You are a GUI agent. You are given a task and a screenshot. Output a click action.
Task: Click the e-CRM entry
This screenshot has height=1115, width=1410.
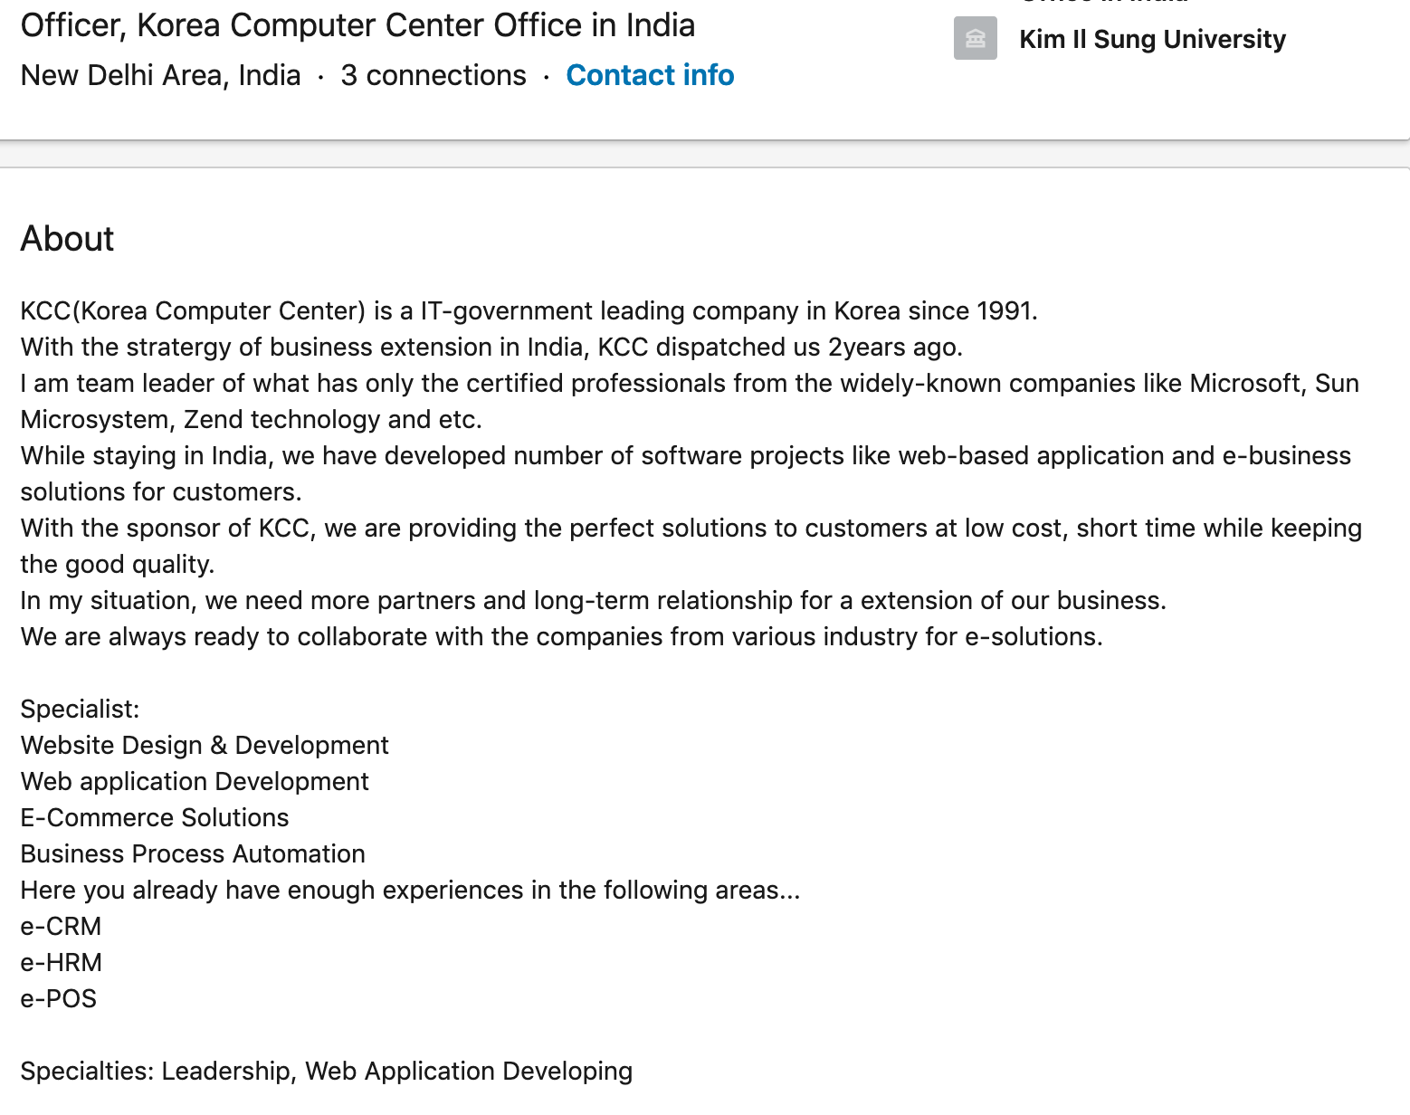61,926
